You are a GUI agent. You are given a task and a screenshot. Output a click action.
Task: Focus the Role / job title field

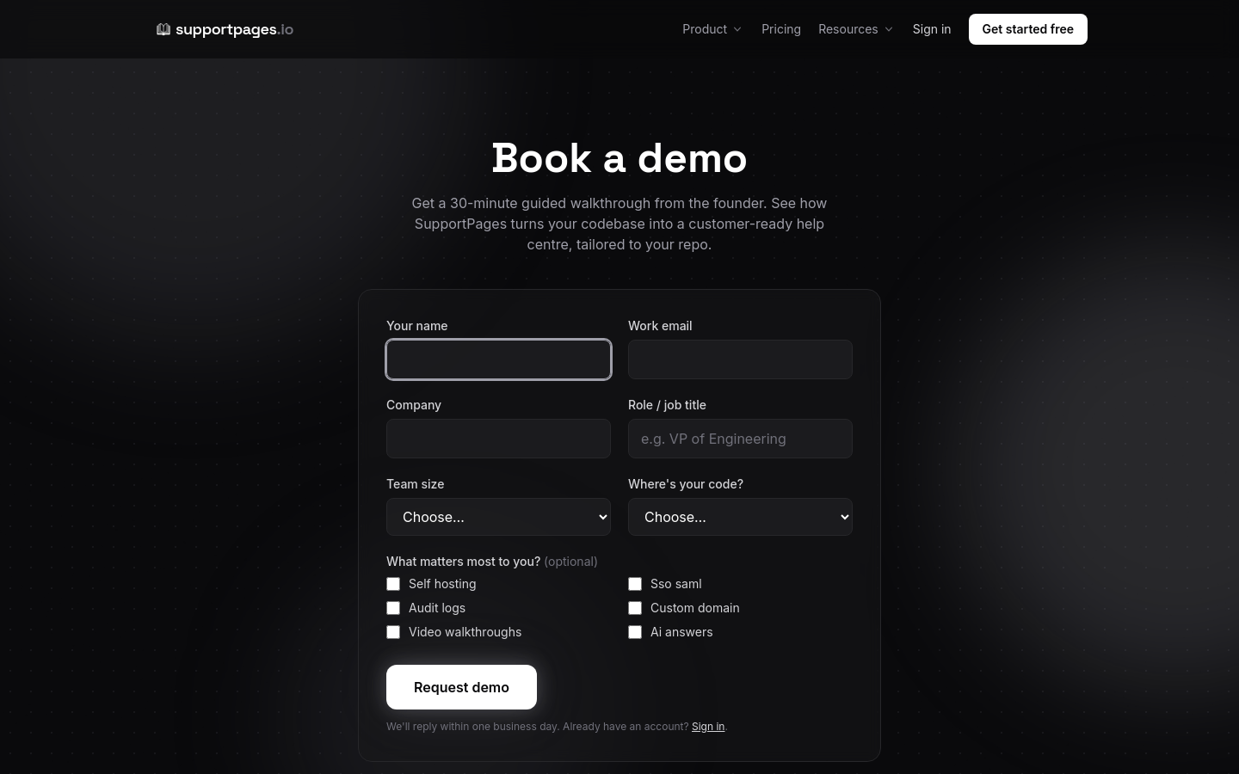tap(740, 439)
